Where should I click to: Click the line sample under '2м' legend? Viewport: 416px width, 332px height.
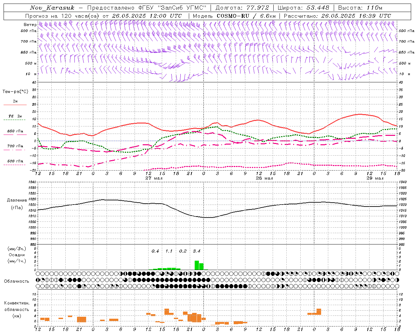(15, 105)
